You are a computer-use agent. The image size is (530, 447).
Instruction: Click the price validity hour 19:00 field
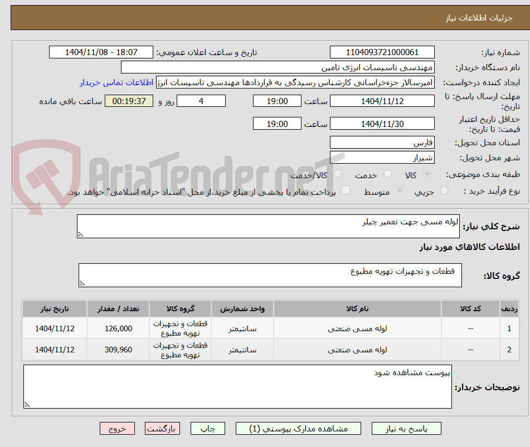click(277, 124)
